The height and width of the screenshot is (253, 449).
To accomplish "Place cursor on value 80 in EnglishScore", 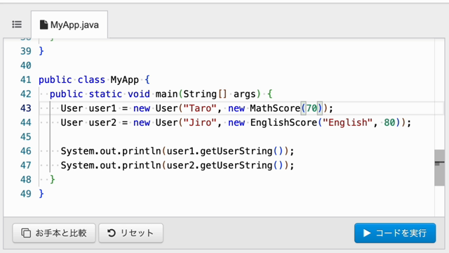I will [389, 122].
